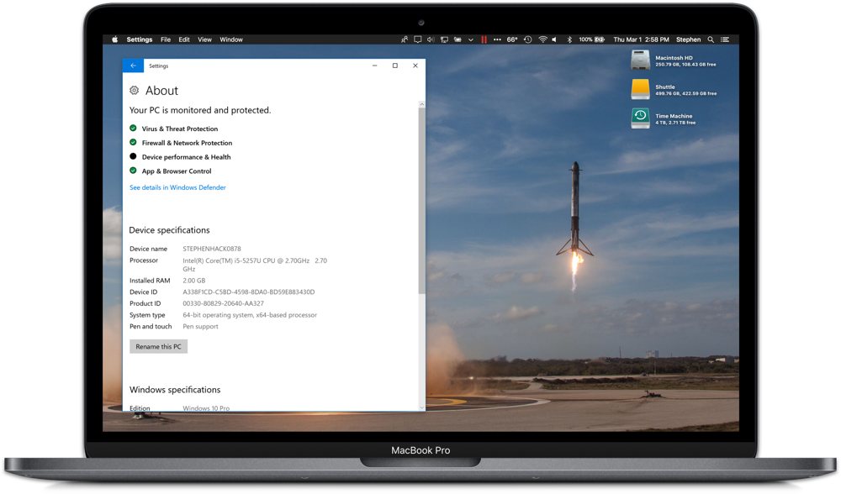Screen dimensions: 841x494
Task: Click the Device ID value A338F1CD-C5BD-4598-8DA0-BD59E883430D
Action: (x=248, y=292)
